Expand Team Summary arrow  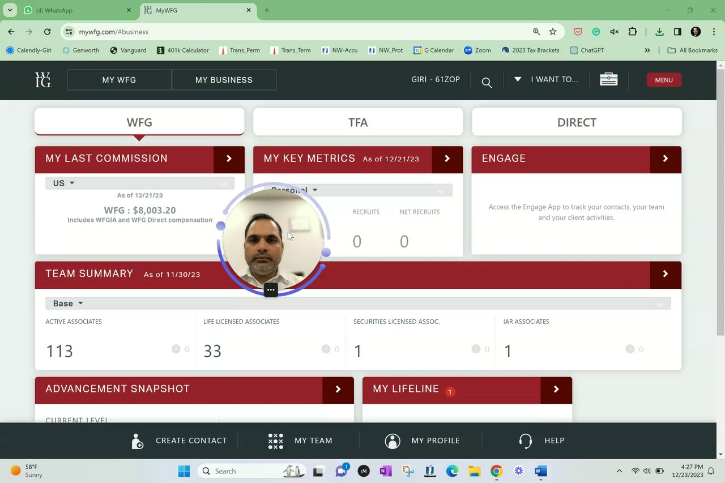point(666,274)
